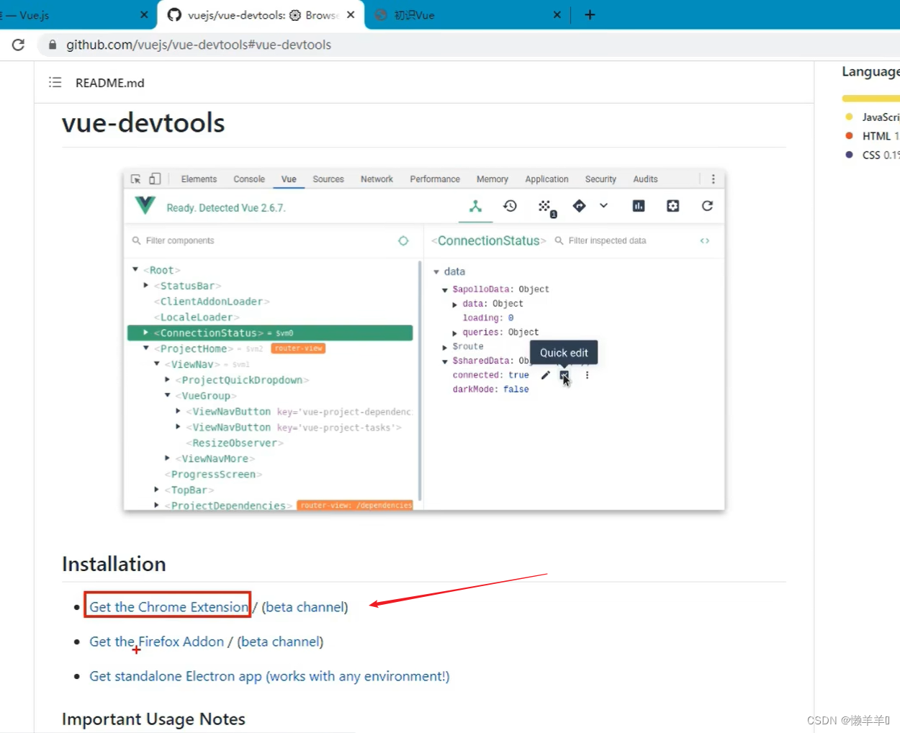Open the Performance bar chart icon
Image resolution: width=900 pixels, height=733 pixels.
[x=638, y=206]
